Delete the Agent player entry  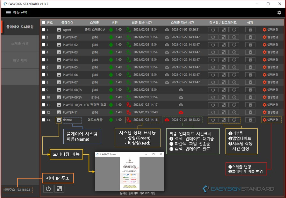tap(250, 30)
